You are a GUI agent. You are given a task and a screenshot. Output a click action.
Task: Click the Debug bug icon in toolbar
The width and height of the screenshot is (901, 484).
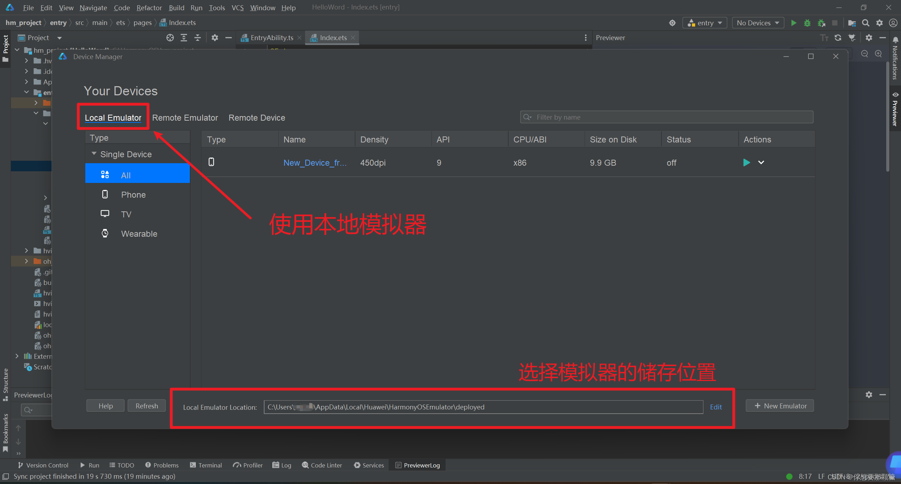tap(807, 23)
